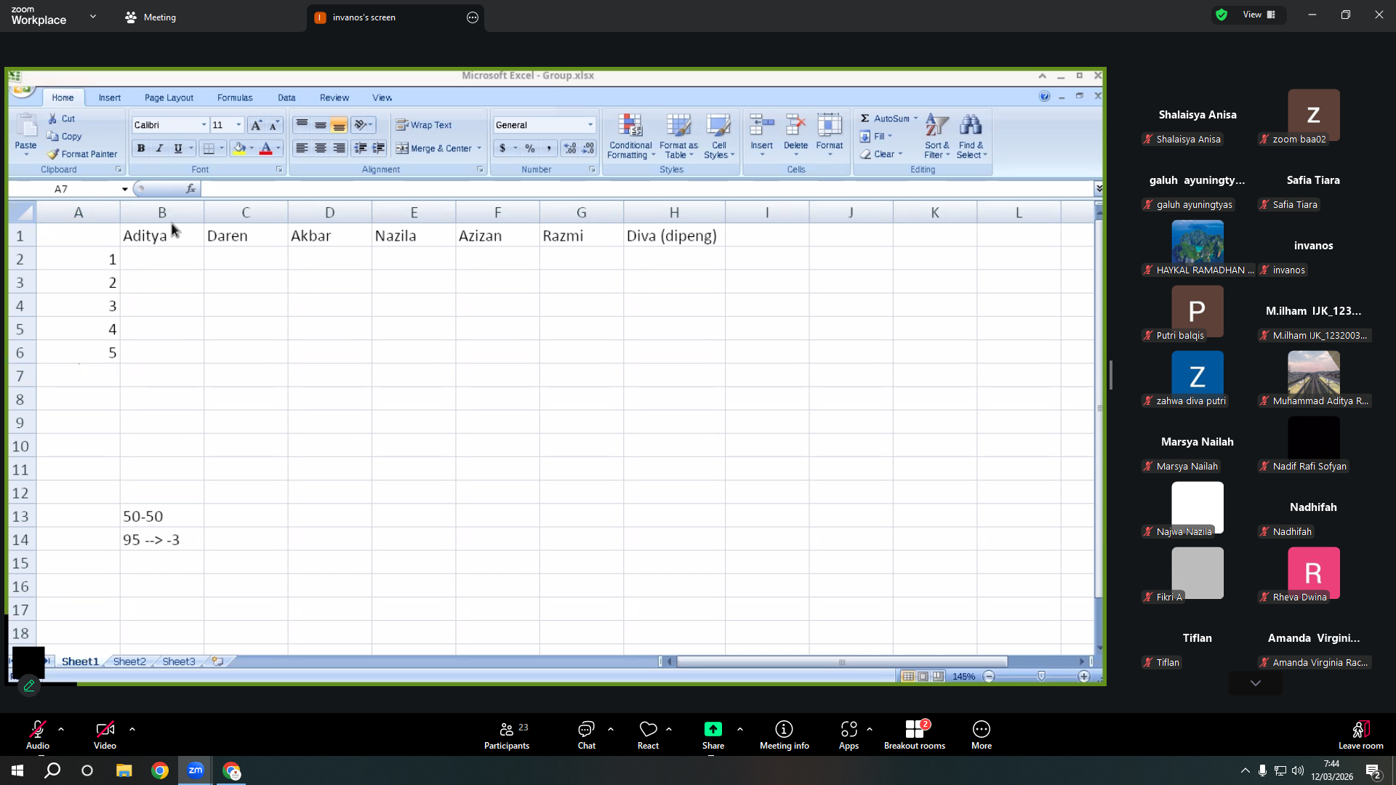Viewport: 1396px width, 785px height.
Task: Open Cell Styles gallery
Action: point(719,136)
